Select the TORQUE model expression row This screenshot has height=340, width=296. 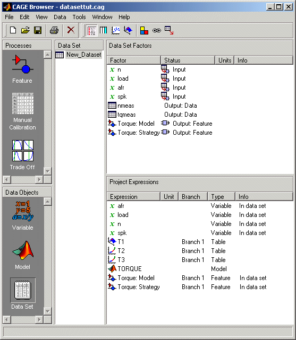[x=199, y=269]
